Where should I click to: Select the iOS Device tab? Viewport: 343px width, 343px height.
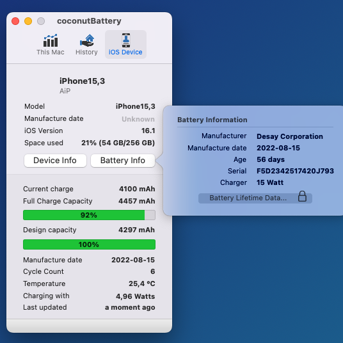125,44
